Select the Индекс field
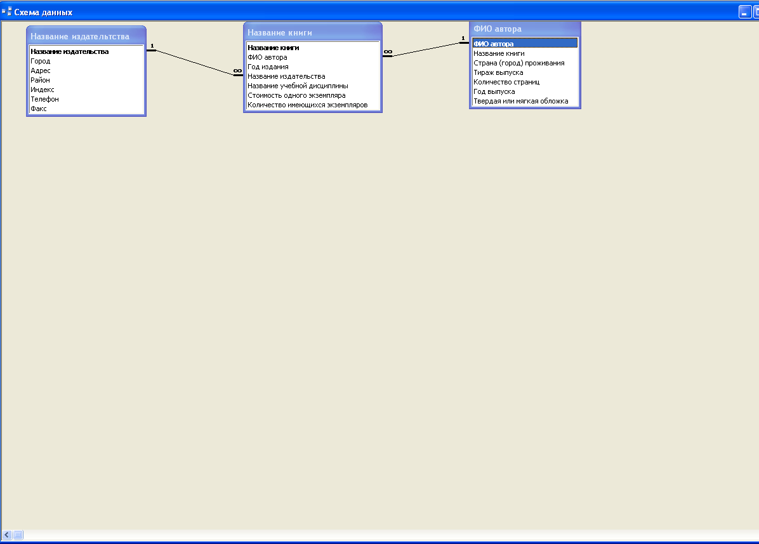The width and height of the screenshot is (759, 544). click(x=43, y=90)
